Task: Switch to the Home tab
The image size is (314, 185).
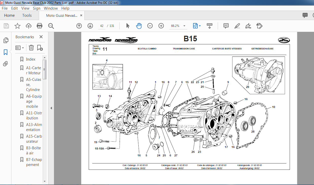Action: coord(9,15)
